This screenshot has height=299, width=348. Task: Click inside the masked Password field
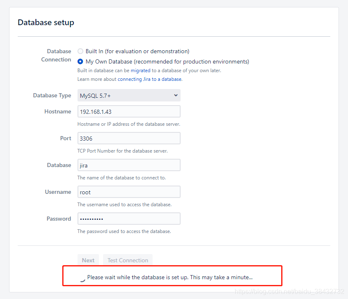(129, 218)
